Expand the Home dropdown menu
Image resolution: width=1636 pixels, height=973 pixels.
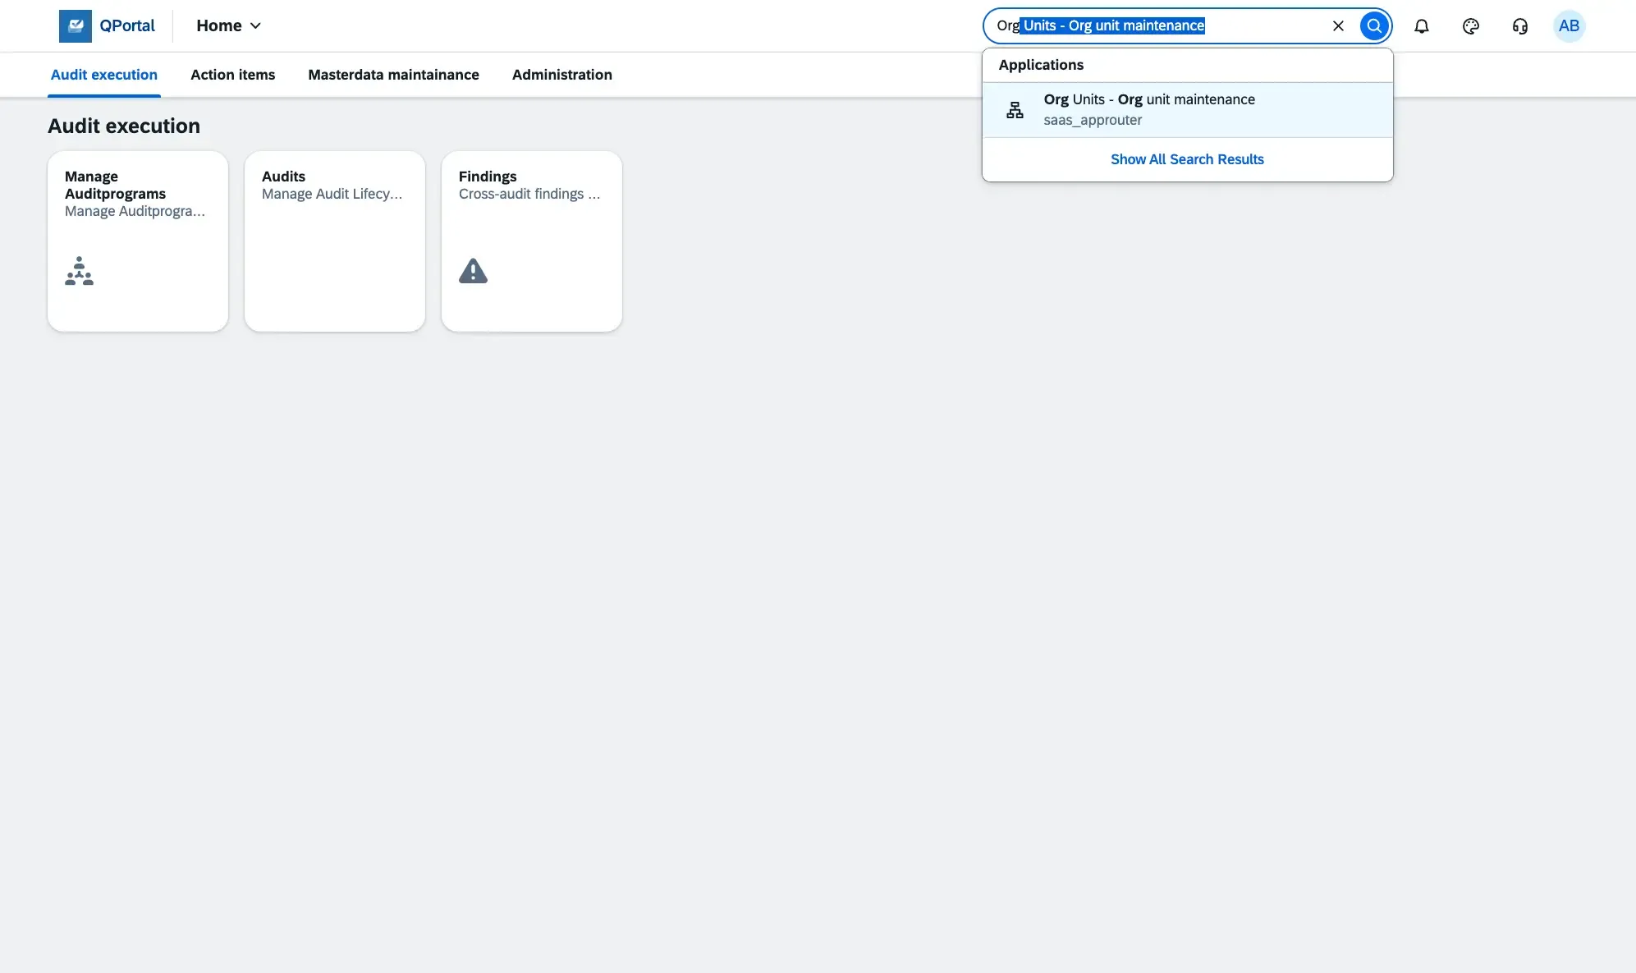pos(229,25)
